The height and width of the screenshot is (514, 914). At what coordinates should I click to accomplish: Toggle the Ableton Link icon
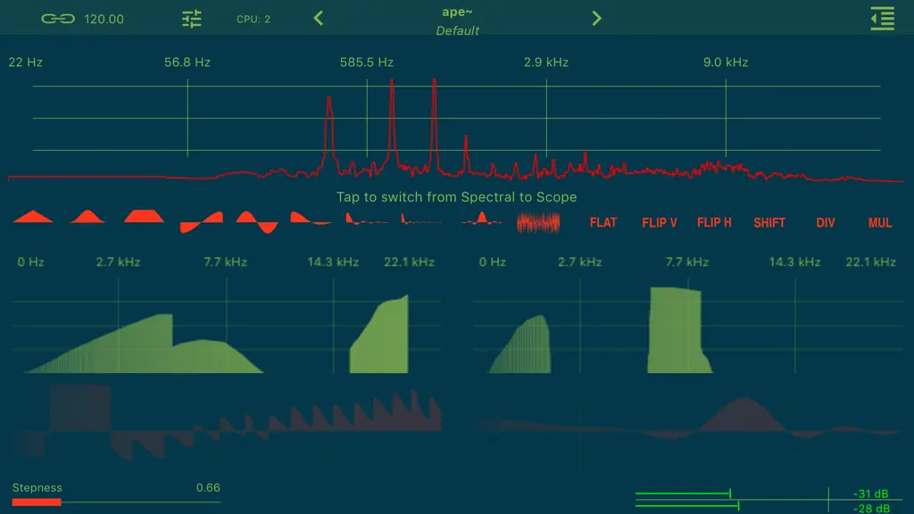click(x=58, y=19)
